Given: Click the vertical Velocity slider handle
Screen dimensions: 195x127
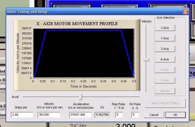Looking at the screenshot, I should point(146,60).
